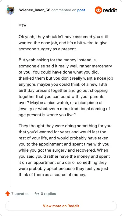Click the "7 upvotes" count
122x216 pixels.
(x=20, y=194)
